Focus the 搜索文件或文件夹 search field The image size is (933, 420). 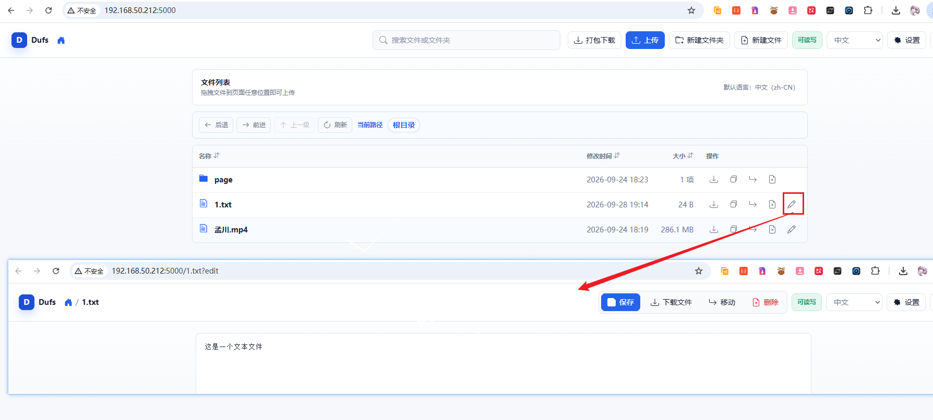click(x=466, y=40)
